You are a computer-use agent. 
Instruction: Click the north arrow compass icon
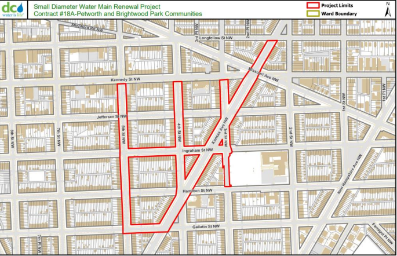(x=388, y=9)
